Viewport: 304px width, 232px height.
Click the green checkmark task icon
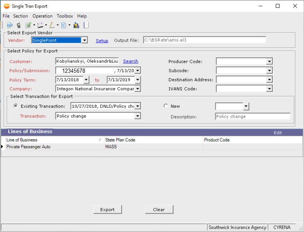pyautogui.click(x=28, y=25)
